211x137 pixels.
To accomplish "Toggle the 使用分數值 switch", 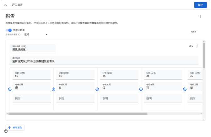I will 8,30.
